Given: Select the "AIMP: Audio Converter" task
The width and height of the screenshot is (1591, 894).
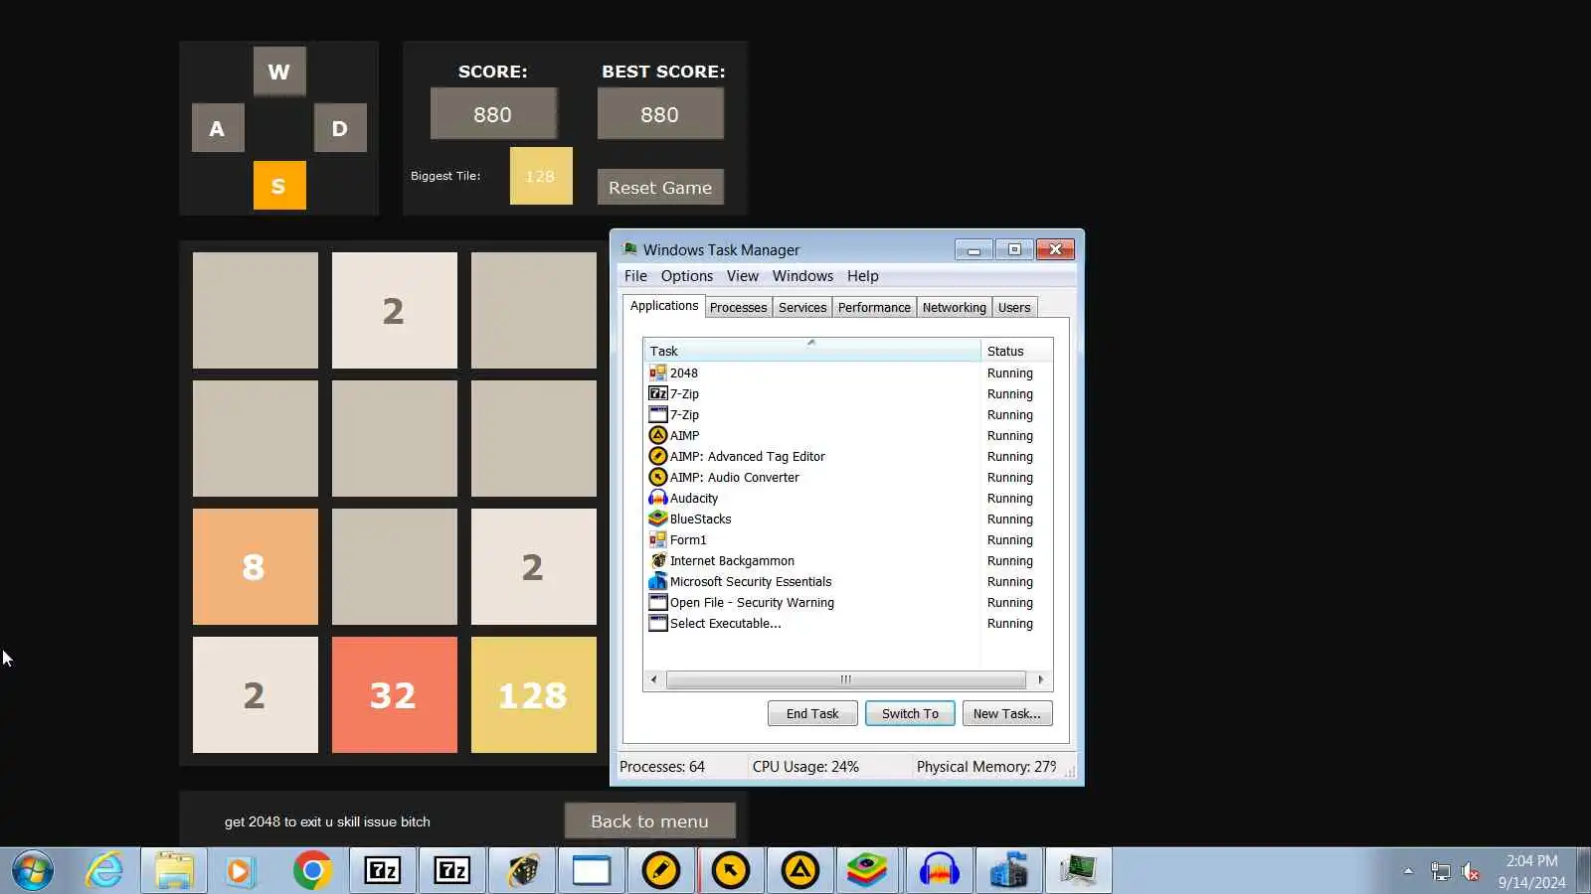Looking at the screenshot, I should pyautogui.click(x=735, y=477).
